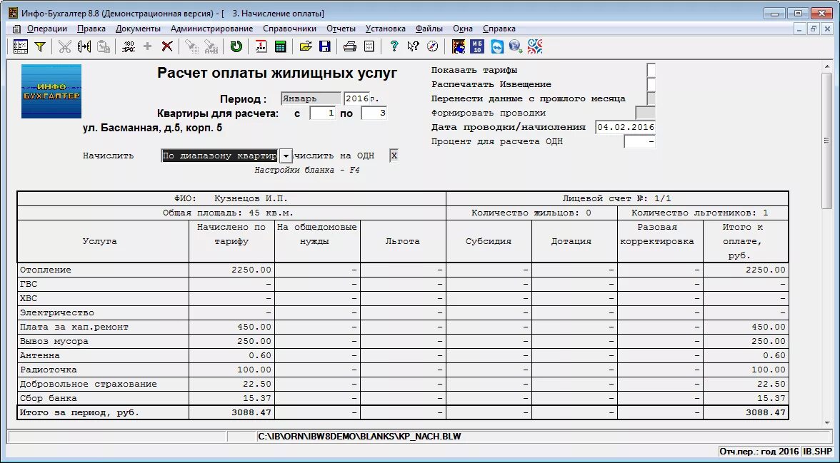
Task: Click the calendar date icon
Action: pos(261,46)
